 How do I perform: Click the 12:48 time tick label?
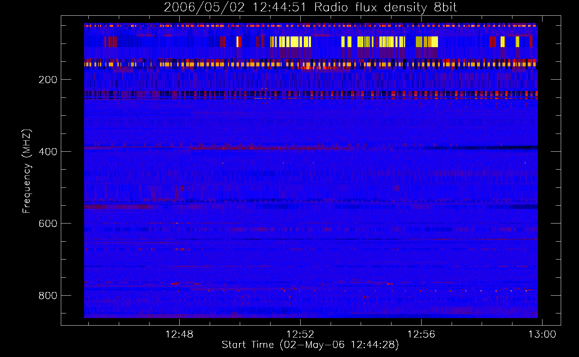[179, 335]
